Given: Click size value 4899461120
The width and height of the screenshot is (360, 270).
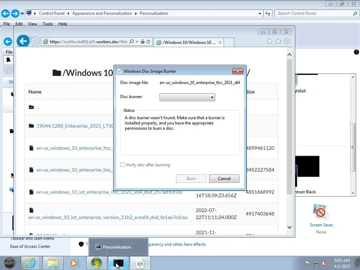Looking at the screenshot, I should coord(260,148).
